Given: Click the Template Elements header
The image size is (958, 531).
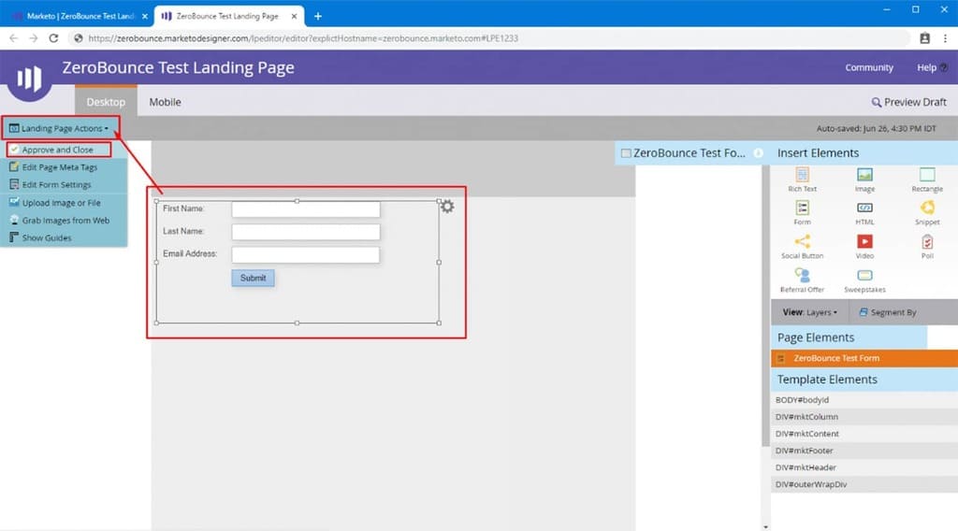Looking at the screenshot, I should click(x=864, y=380).
